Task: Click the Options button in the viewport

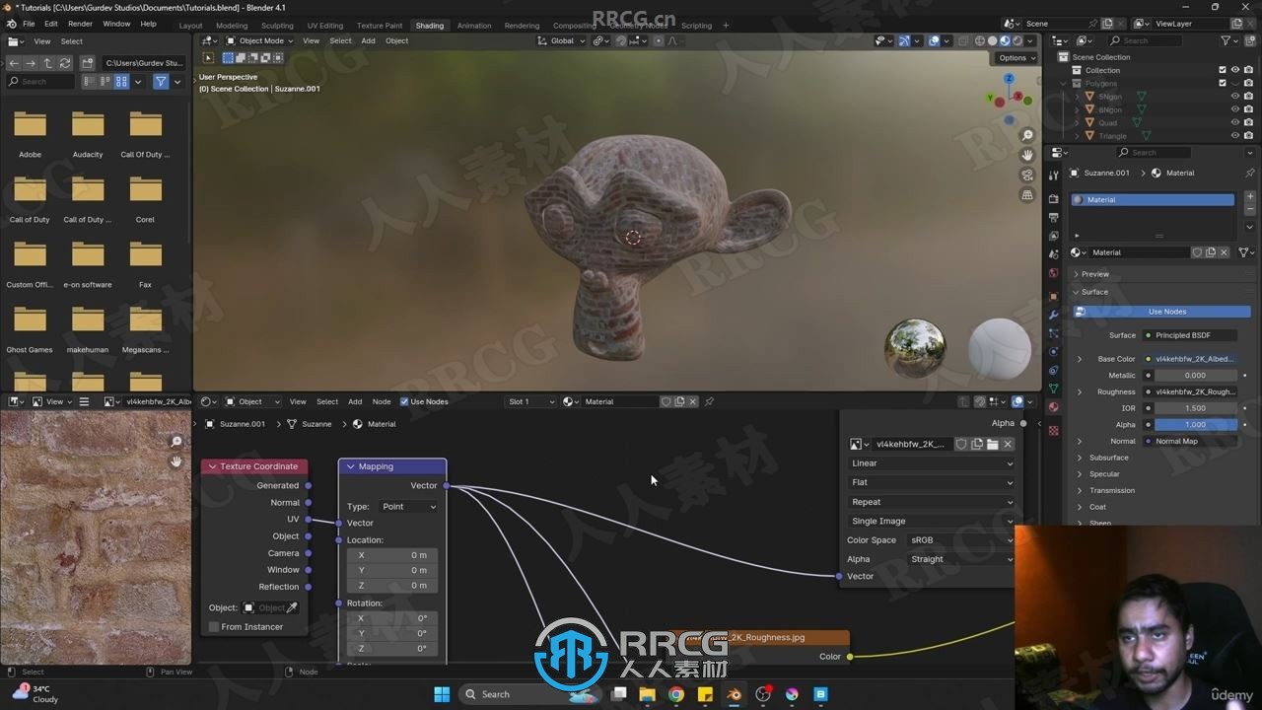Action: (1016, 58)
